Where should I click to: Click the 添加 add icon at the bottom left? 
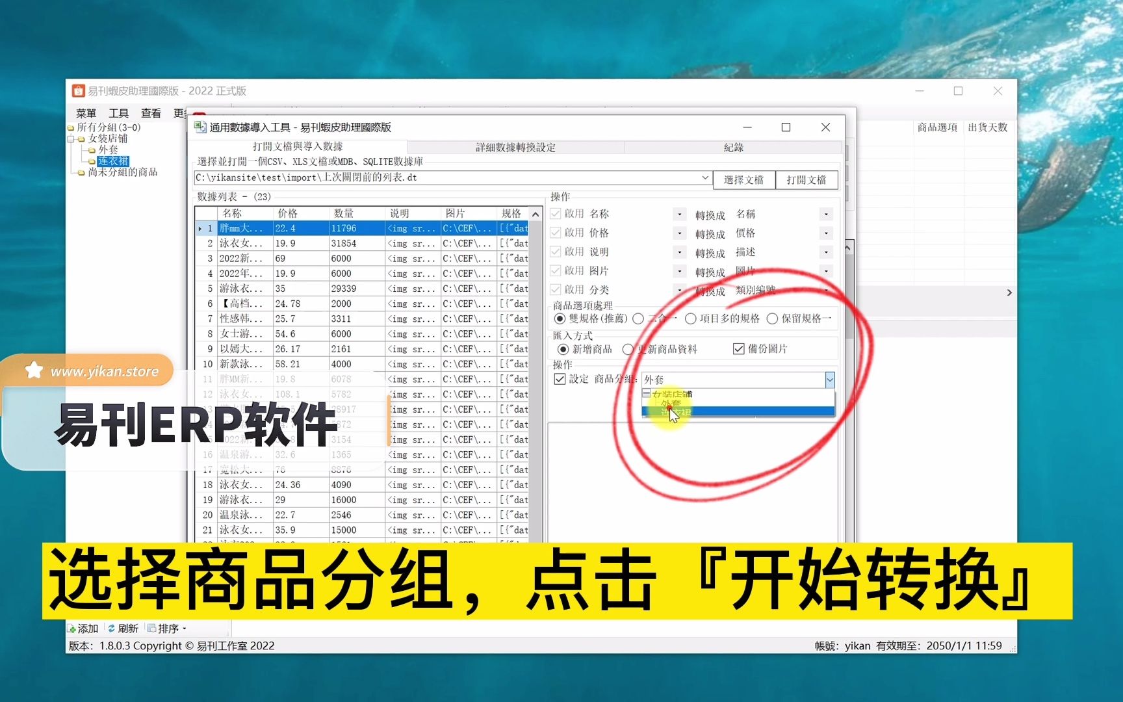point(71,629)
